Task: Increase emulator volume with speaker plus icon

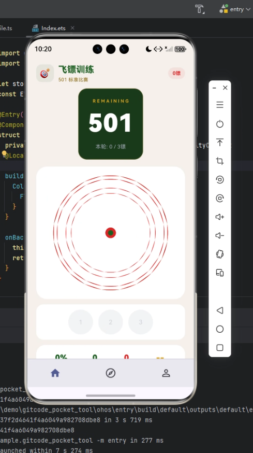Action: point(220,217)
